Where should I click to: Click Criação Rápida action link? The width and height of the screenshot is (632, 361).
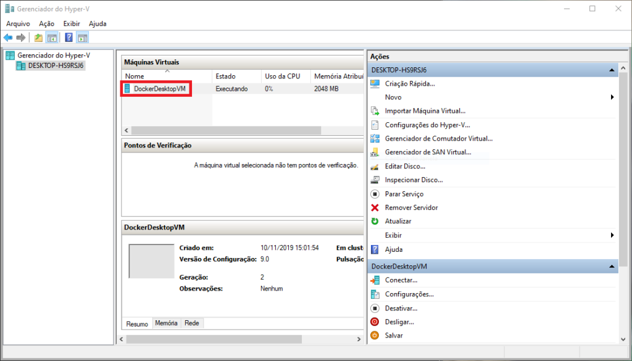pos(410,84)
